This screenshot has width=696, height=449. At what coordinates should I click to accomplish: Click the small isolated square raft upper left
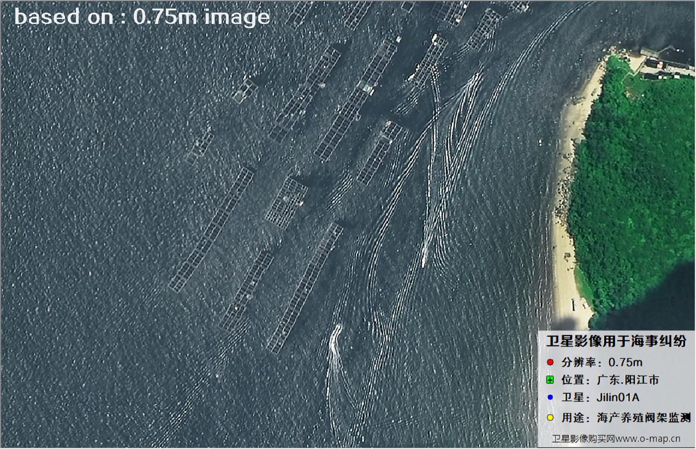[245, 90]
